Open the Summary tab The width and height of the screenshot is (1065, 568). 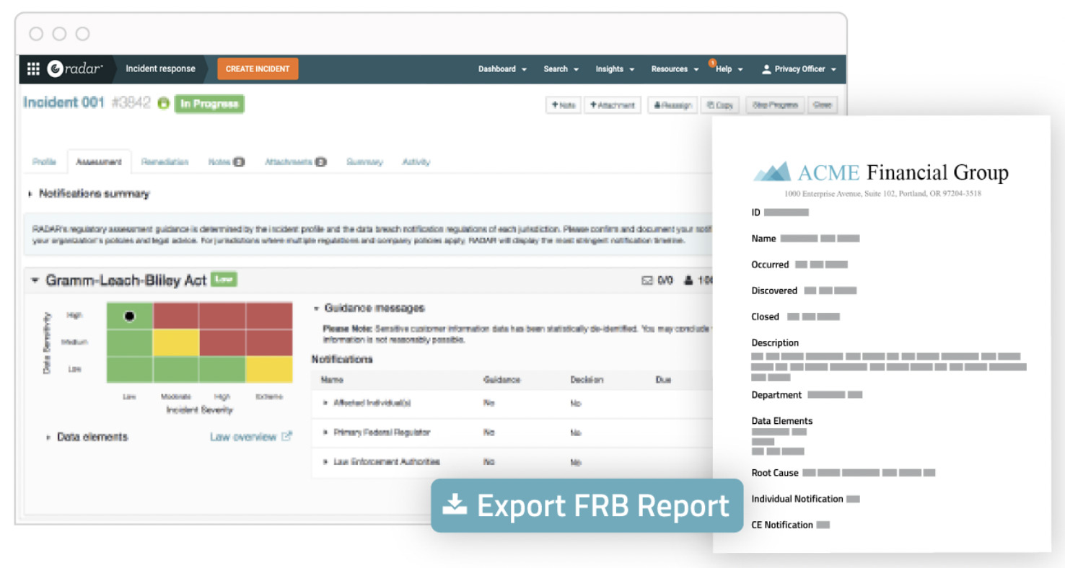coord(364,161)
